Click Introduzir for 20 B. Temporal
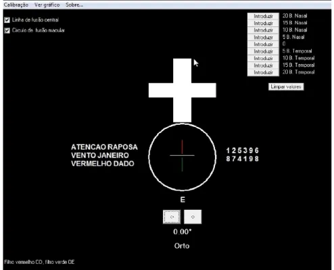The image size is (334, 270). [x=263, y=72]
